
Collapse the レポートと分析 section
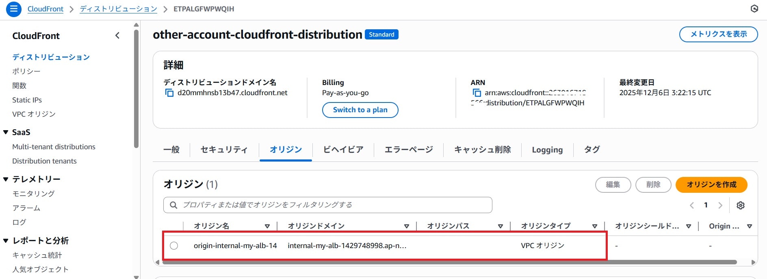[x=6, y=241]
